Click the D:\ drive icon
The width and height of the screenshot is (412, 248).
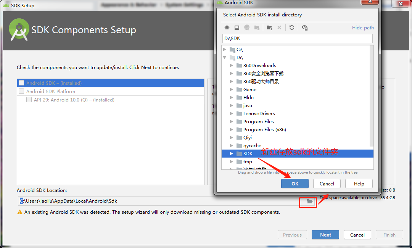[232, 58]
